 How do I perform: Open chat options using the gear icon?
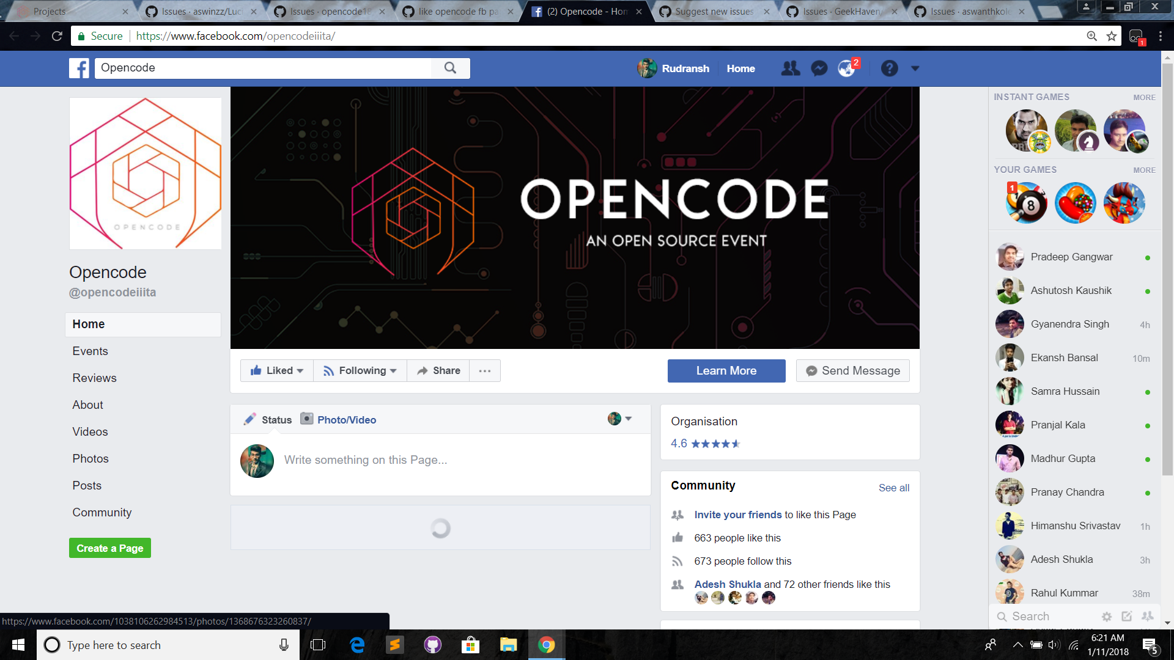(x=1107, y=617)
